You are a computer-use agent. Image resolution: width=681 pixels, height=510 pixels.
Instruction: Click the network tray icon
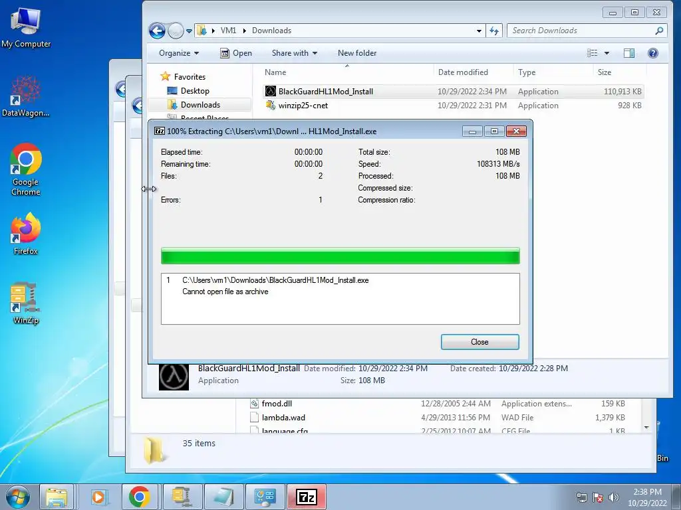point(581,497)
